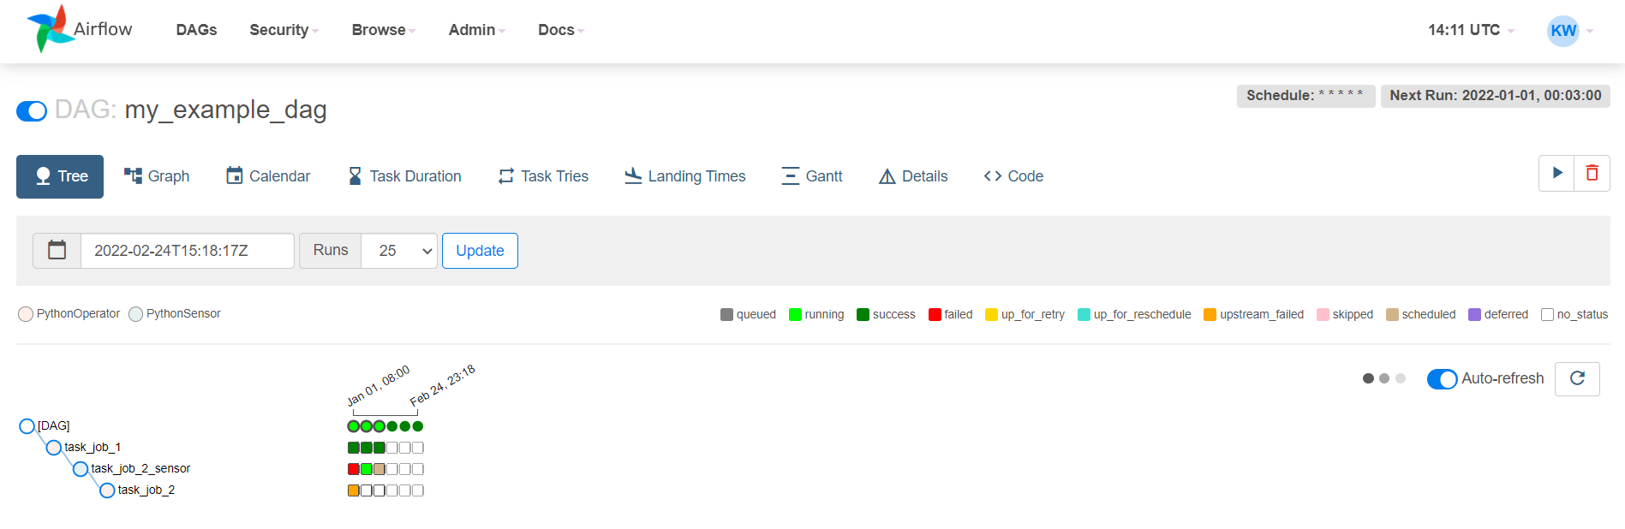Click the base date input field
1625x529 pixels.
tap(187, 251)
